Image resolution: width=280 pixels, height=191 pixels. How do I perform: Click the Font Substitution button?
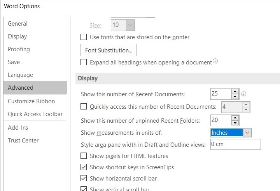click(x=108, y=50)
